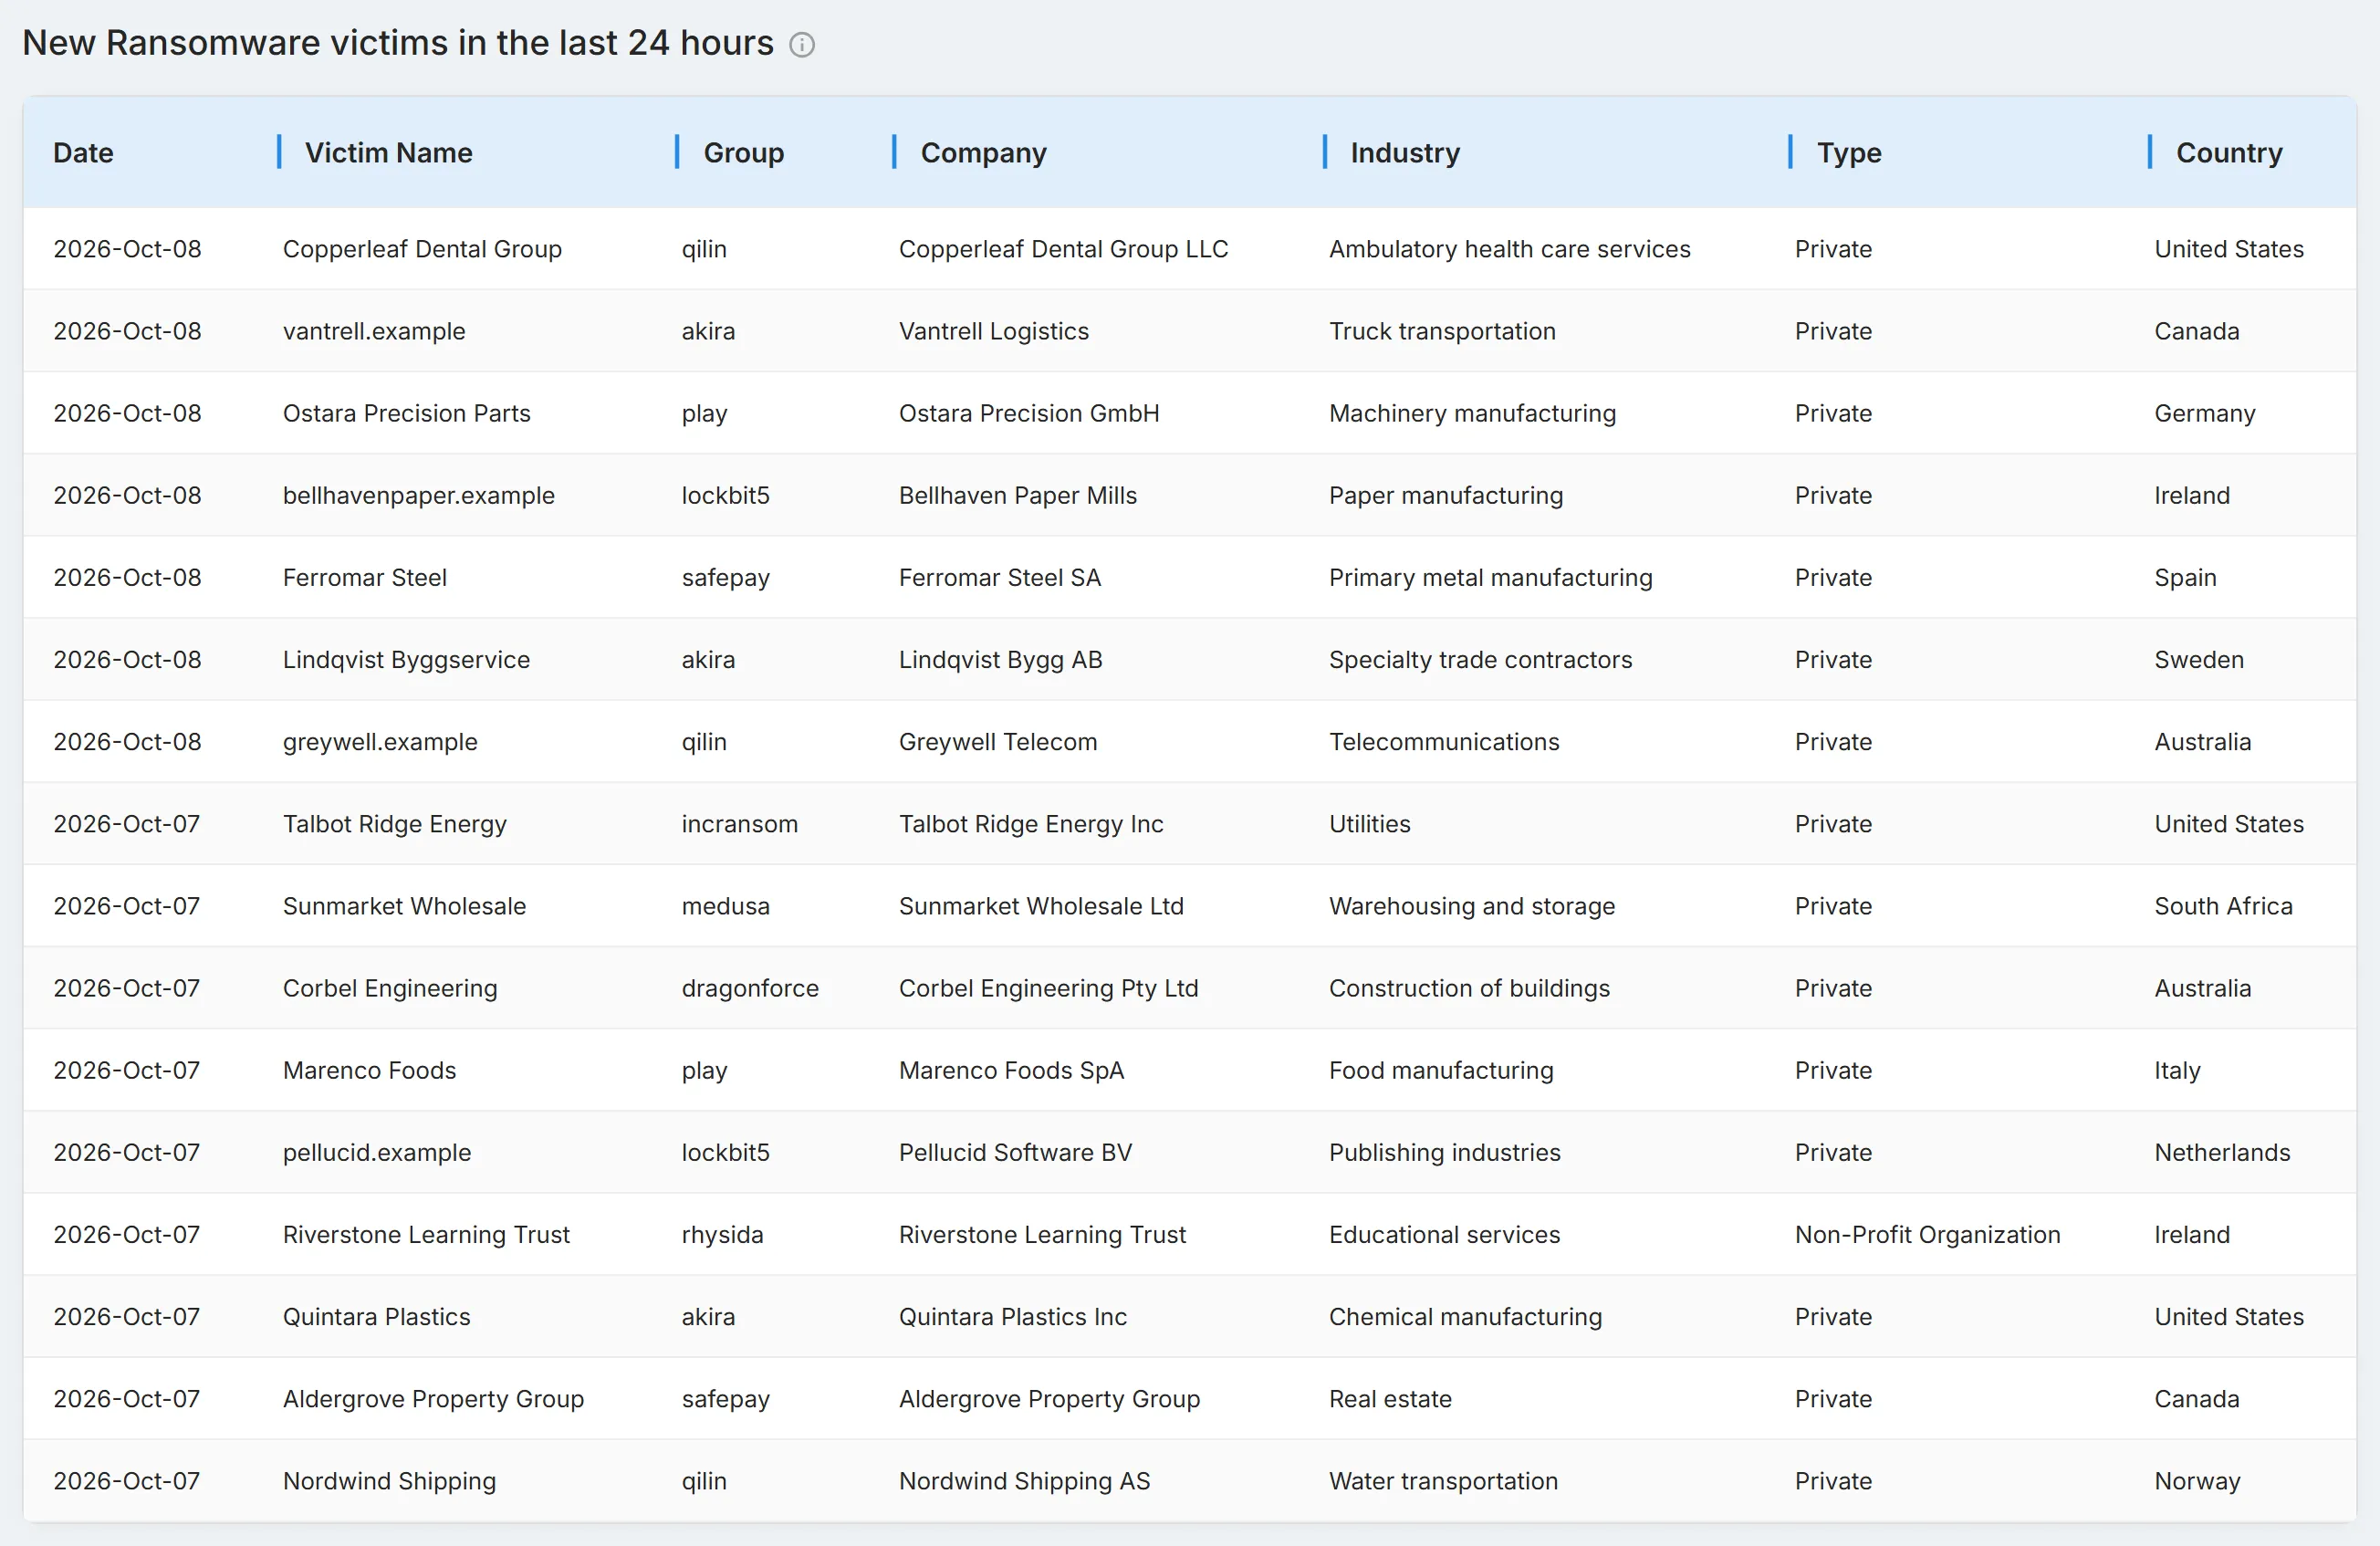Click play group in Ostara Precision row

(704, 413)
